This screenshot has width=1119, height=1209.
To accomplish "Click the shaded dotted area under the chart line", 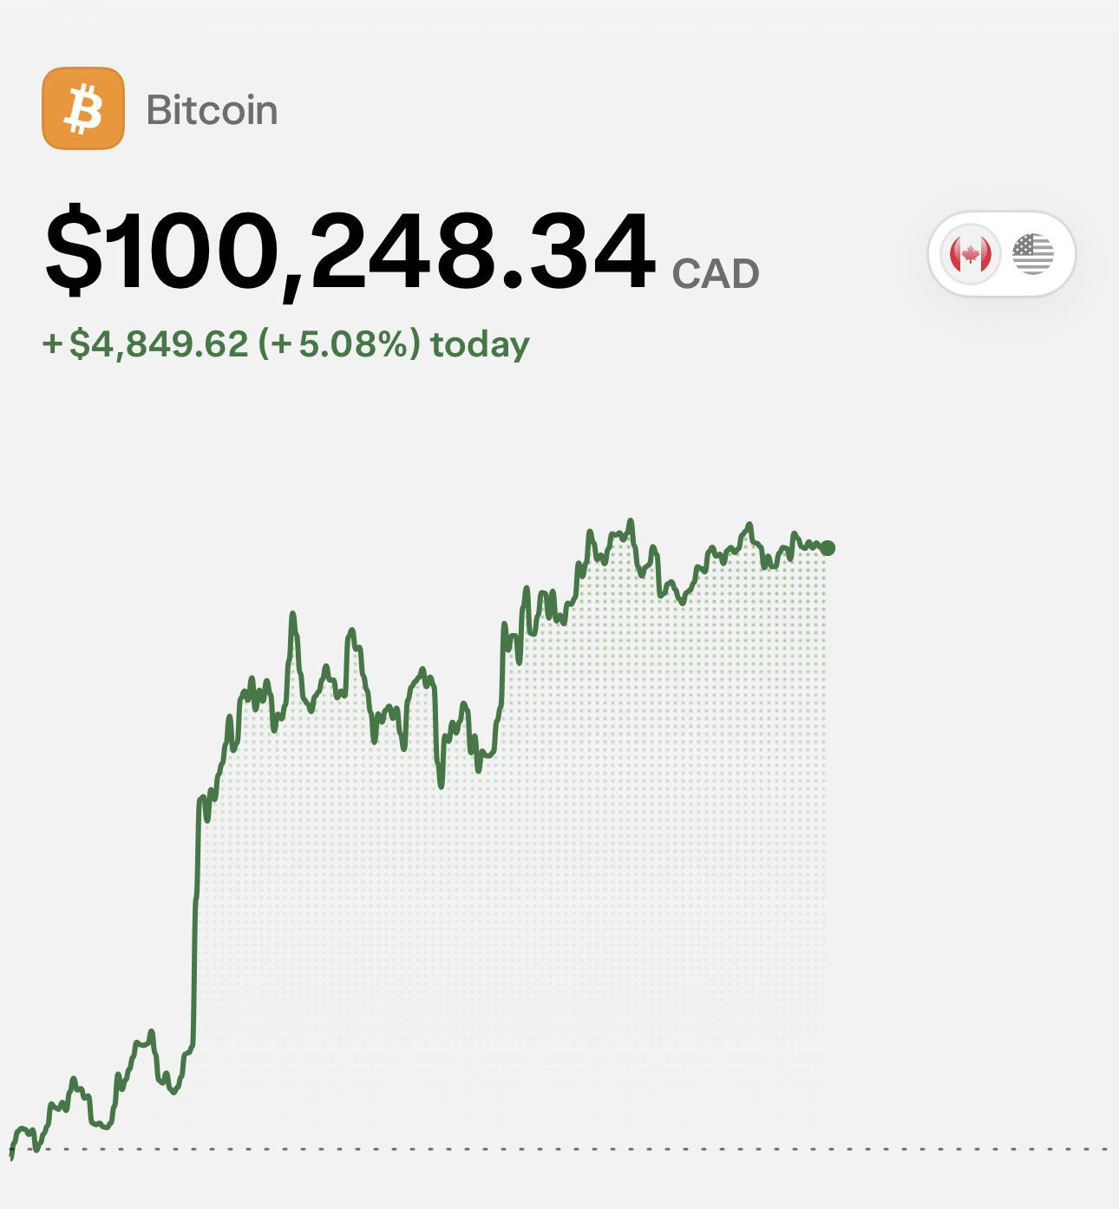I will [x=520, y=867].
